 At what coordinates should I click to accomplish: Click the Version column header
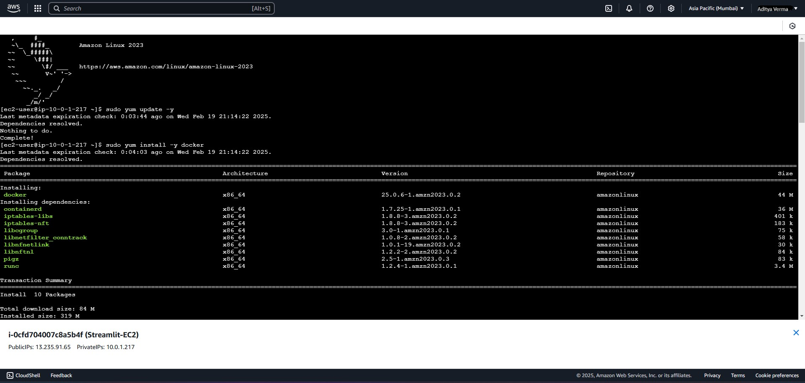pos(394,173)
